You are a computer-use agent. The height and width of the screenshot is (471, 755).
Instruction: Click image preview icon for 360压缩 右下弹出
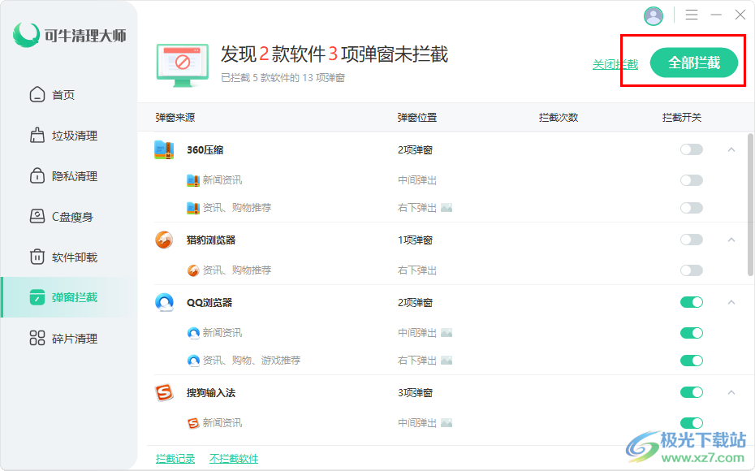click(x=447, y=208)
